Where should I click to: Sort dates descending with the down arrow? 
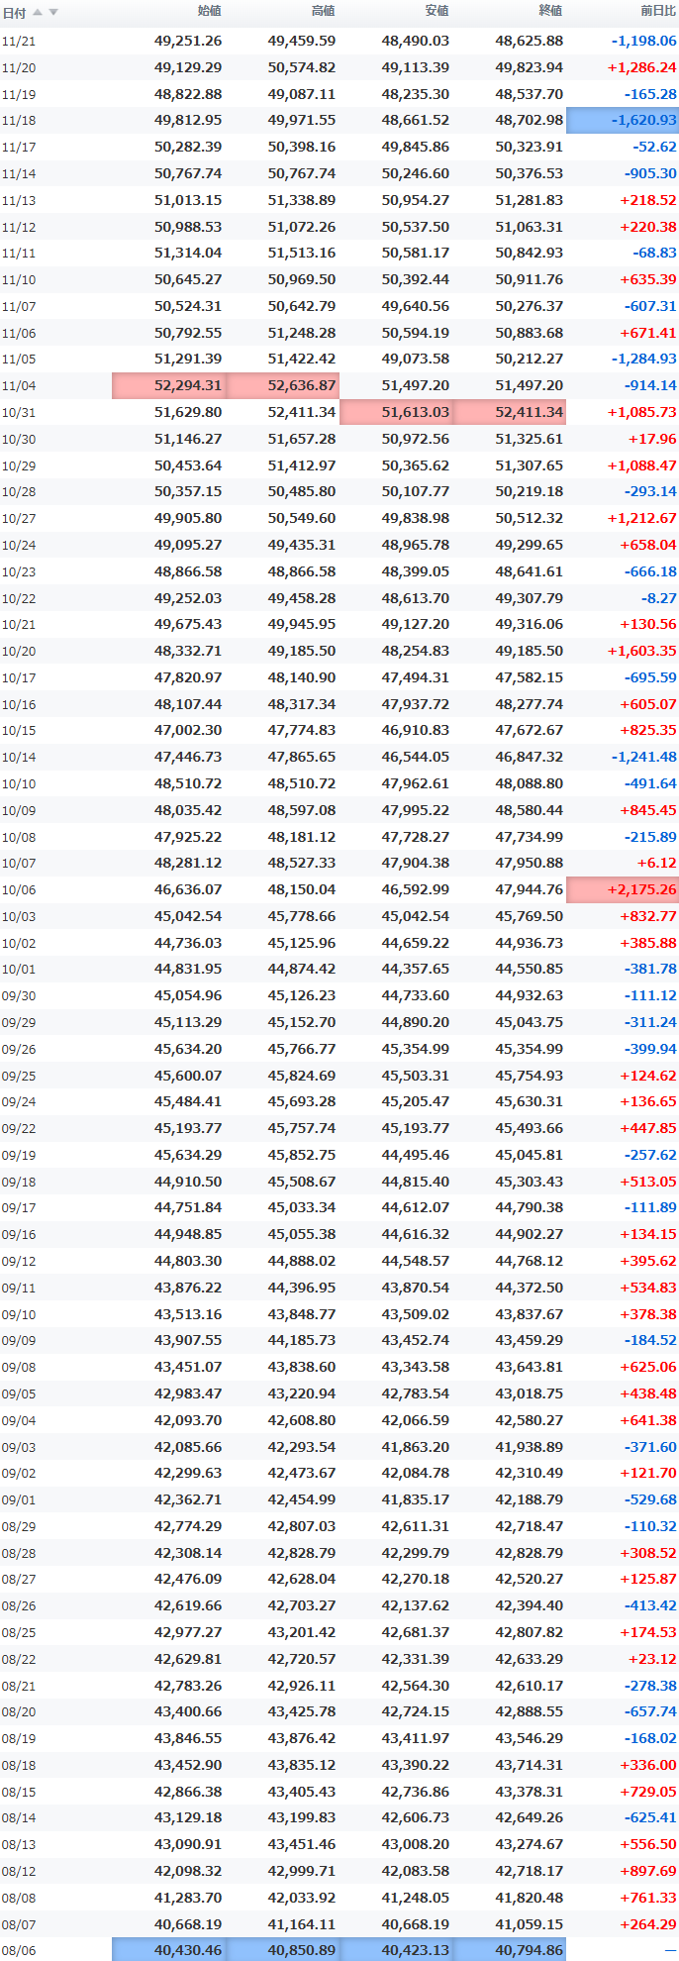coord(53,12)
